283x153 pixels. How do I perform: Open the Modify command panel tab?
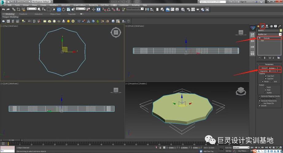click(x=262, y=26)
